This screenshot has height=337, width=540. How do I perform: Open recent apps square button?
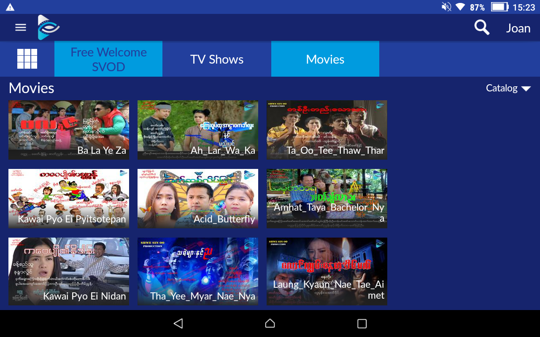coord(362,324)
